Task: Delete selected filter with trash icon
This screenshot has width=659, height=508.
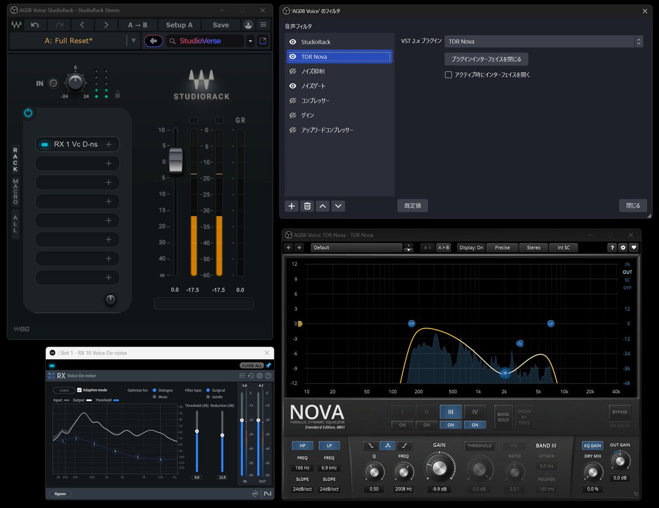Action: [x=308, y=206]
